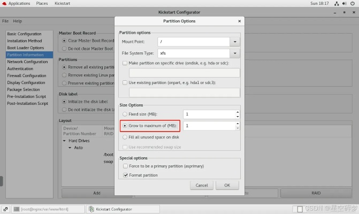Viewport: 359px width, 214px height.
Task: Select the Fixed size (MB) radio button
Action: pos(125,114)
